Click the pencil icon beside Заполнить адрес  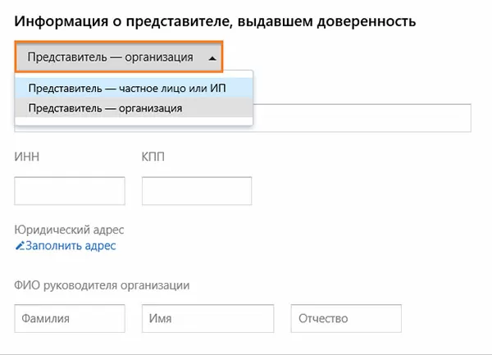pyautogui.click(x=20, y=246)
